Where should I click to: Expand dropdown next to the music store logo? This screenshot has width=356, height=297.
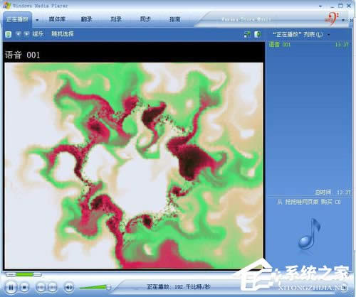[x=343, y=21]
